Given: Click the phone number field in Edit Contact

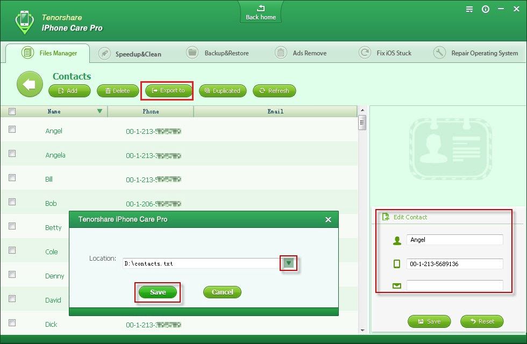Looking at the screenshot, I should click(x=455, y=264).
